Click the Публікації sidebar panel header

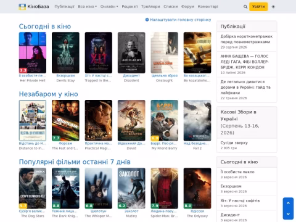247,27
